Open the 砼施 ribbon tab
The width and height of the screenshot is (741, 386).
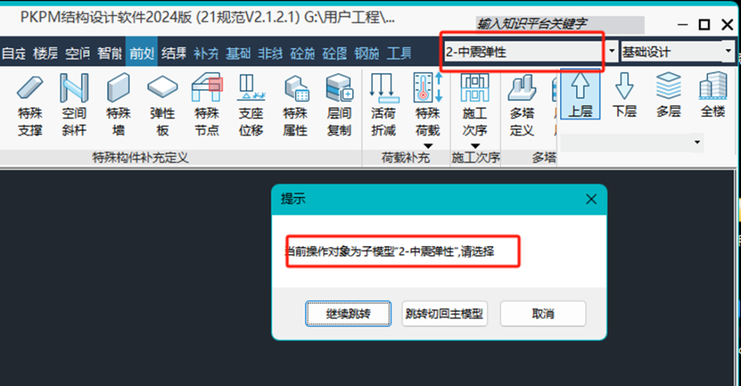point(303,53)
